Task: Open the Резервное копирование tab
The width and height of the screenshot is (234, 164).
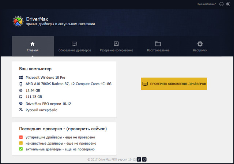Action: tap(116, 46)
